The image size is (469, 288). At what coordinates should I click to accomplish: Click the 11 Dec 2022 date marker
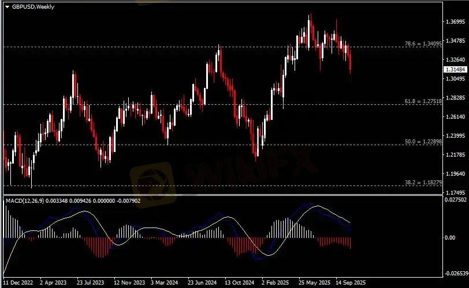[18, 283]
